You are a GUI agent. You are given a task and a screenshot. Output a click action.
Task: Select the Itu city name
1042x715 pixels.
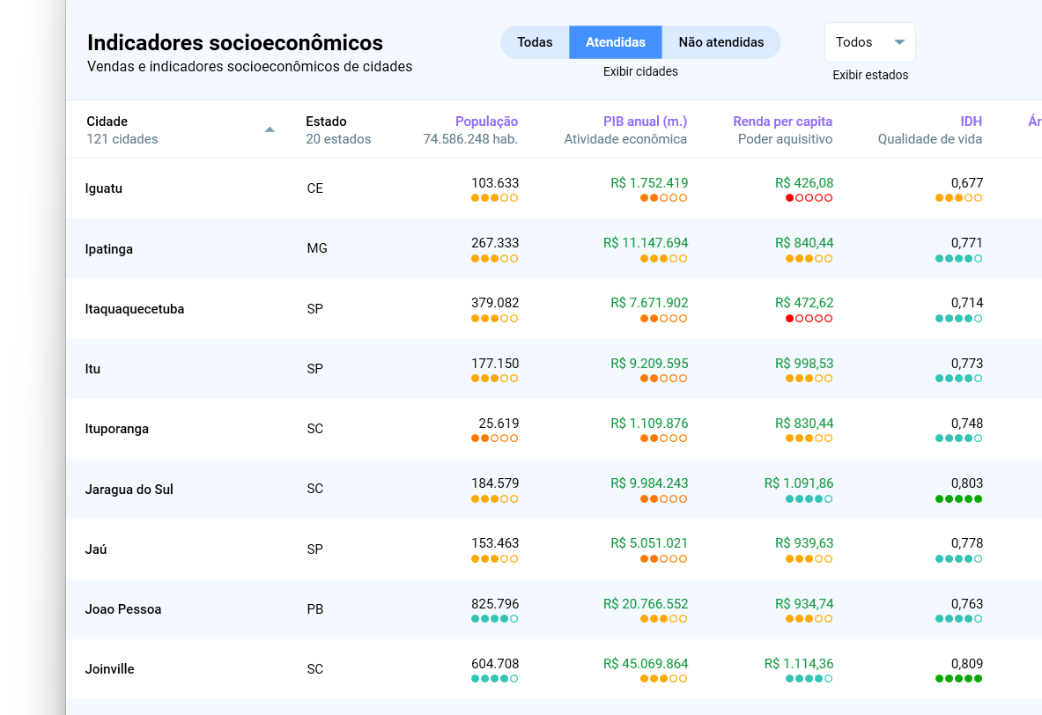93,369
